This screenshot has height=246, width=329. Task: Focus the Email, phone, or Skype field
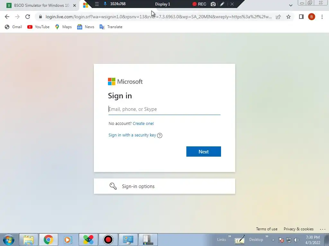point(164,109)
